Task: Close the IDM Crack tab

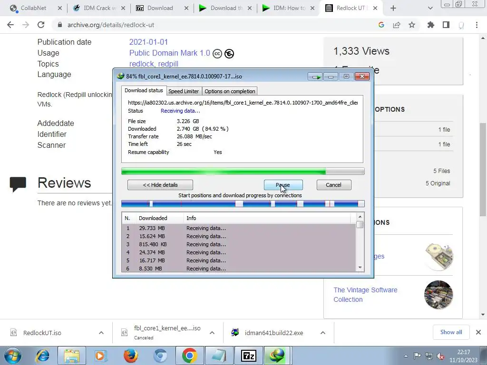Action: (123, 9)
